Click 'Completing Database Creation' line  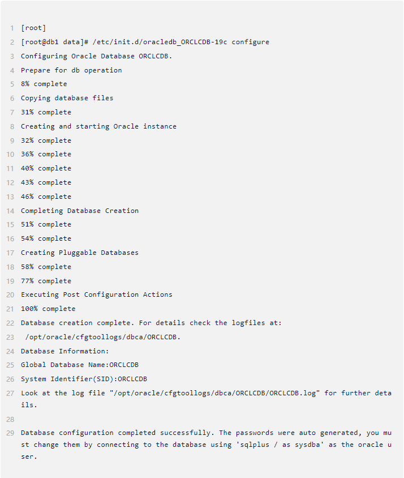80,211
